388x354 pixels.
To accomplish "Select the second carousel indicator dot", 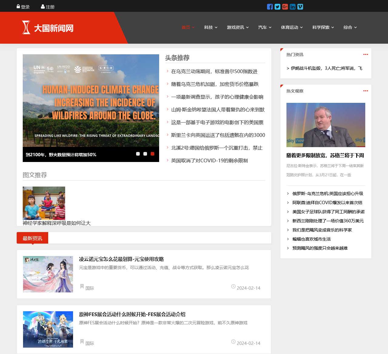I will pyautogui.click(x=145, y=154).
